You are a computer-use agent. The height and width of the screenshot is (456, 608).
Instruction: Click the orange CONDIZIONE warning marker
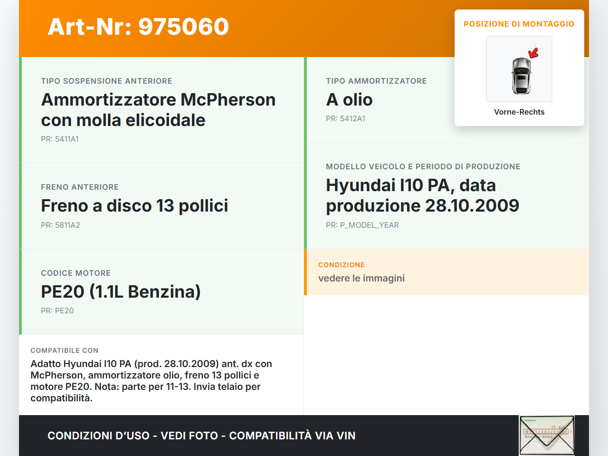(307, 272)
